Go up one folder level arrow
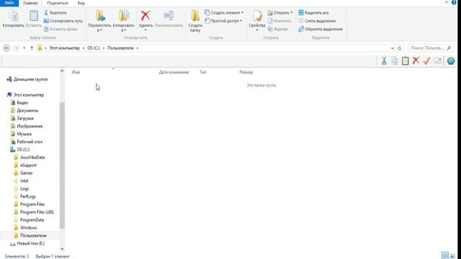Viewport: 461px width, 259px height. 32,48
